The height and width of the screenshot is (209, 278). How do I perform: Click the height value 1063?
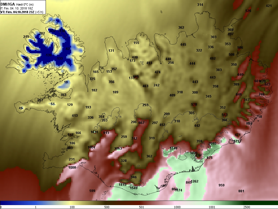click(118, 149)
